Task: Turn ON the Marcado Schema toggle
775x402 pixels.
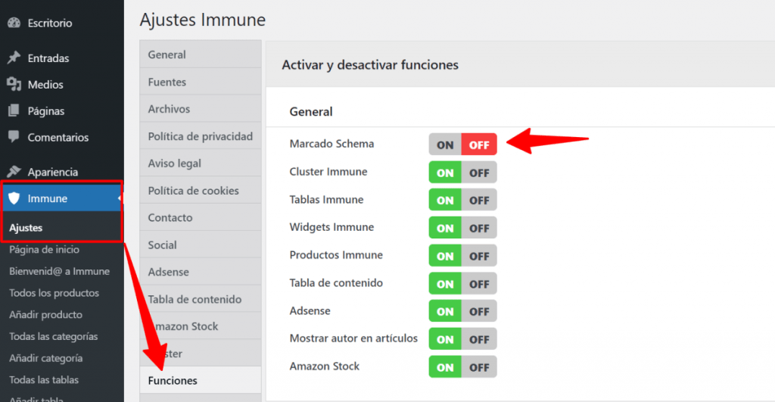Action: pos(445,145)
